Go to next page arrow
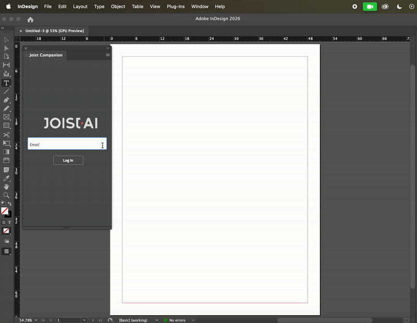 point(93,320)
